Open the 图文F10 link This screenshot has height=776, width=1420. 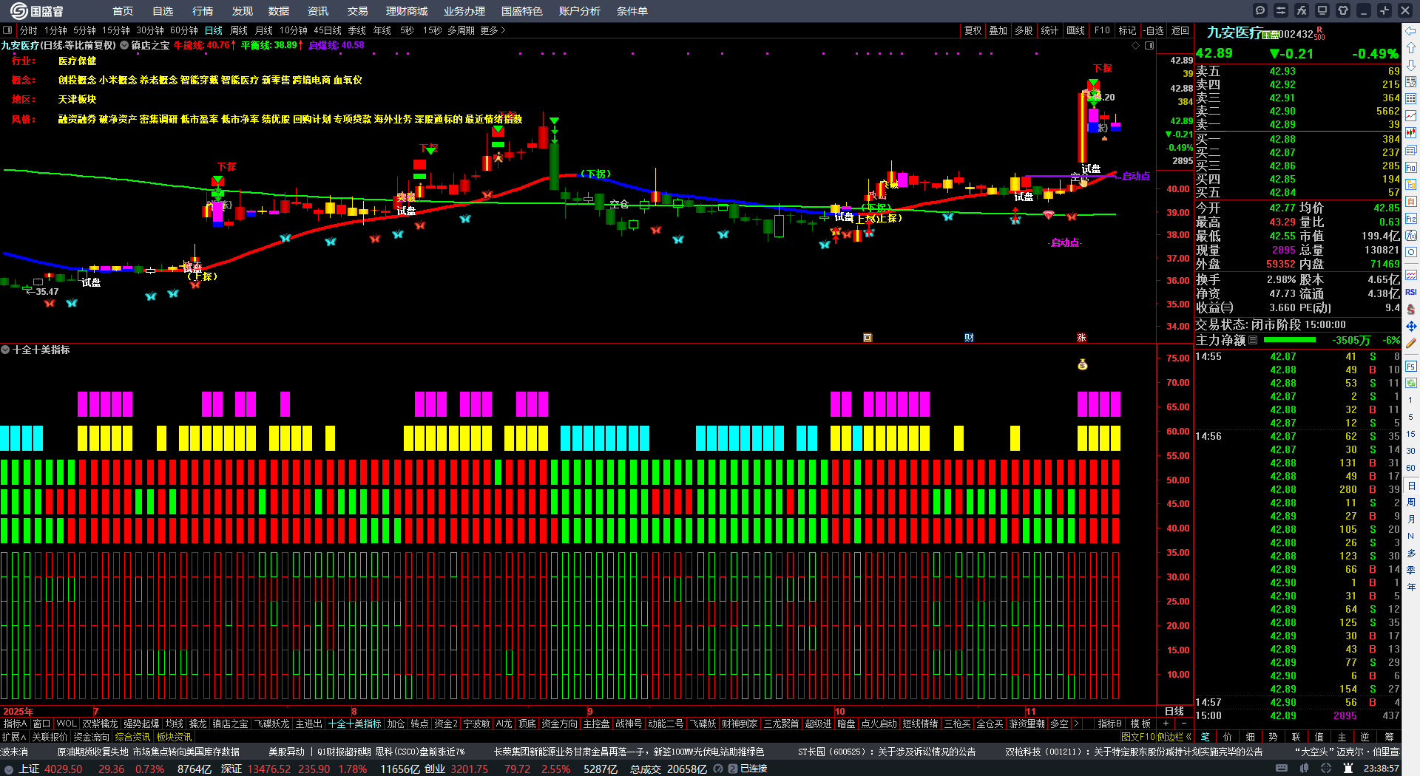pyautogui.click(x=1137, y=737)
